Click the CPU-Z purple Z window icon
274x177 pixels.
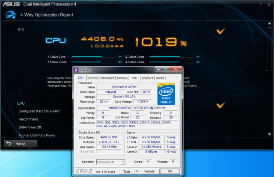[x=76, y=70]
